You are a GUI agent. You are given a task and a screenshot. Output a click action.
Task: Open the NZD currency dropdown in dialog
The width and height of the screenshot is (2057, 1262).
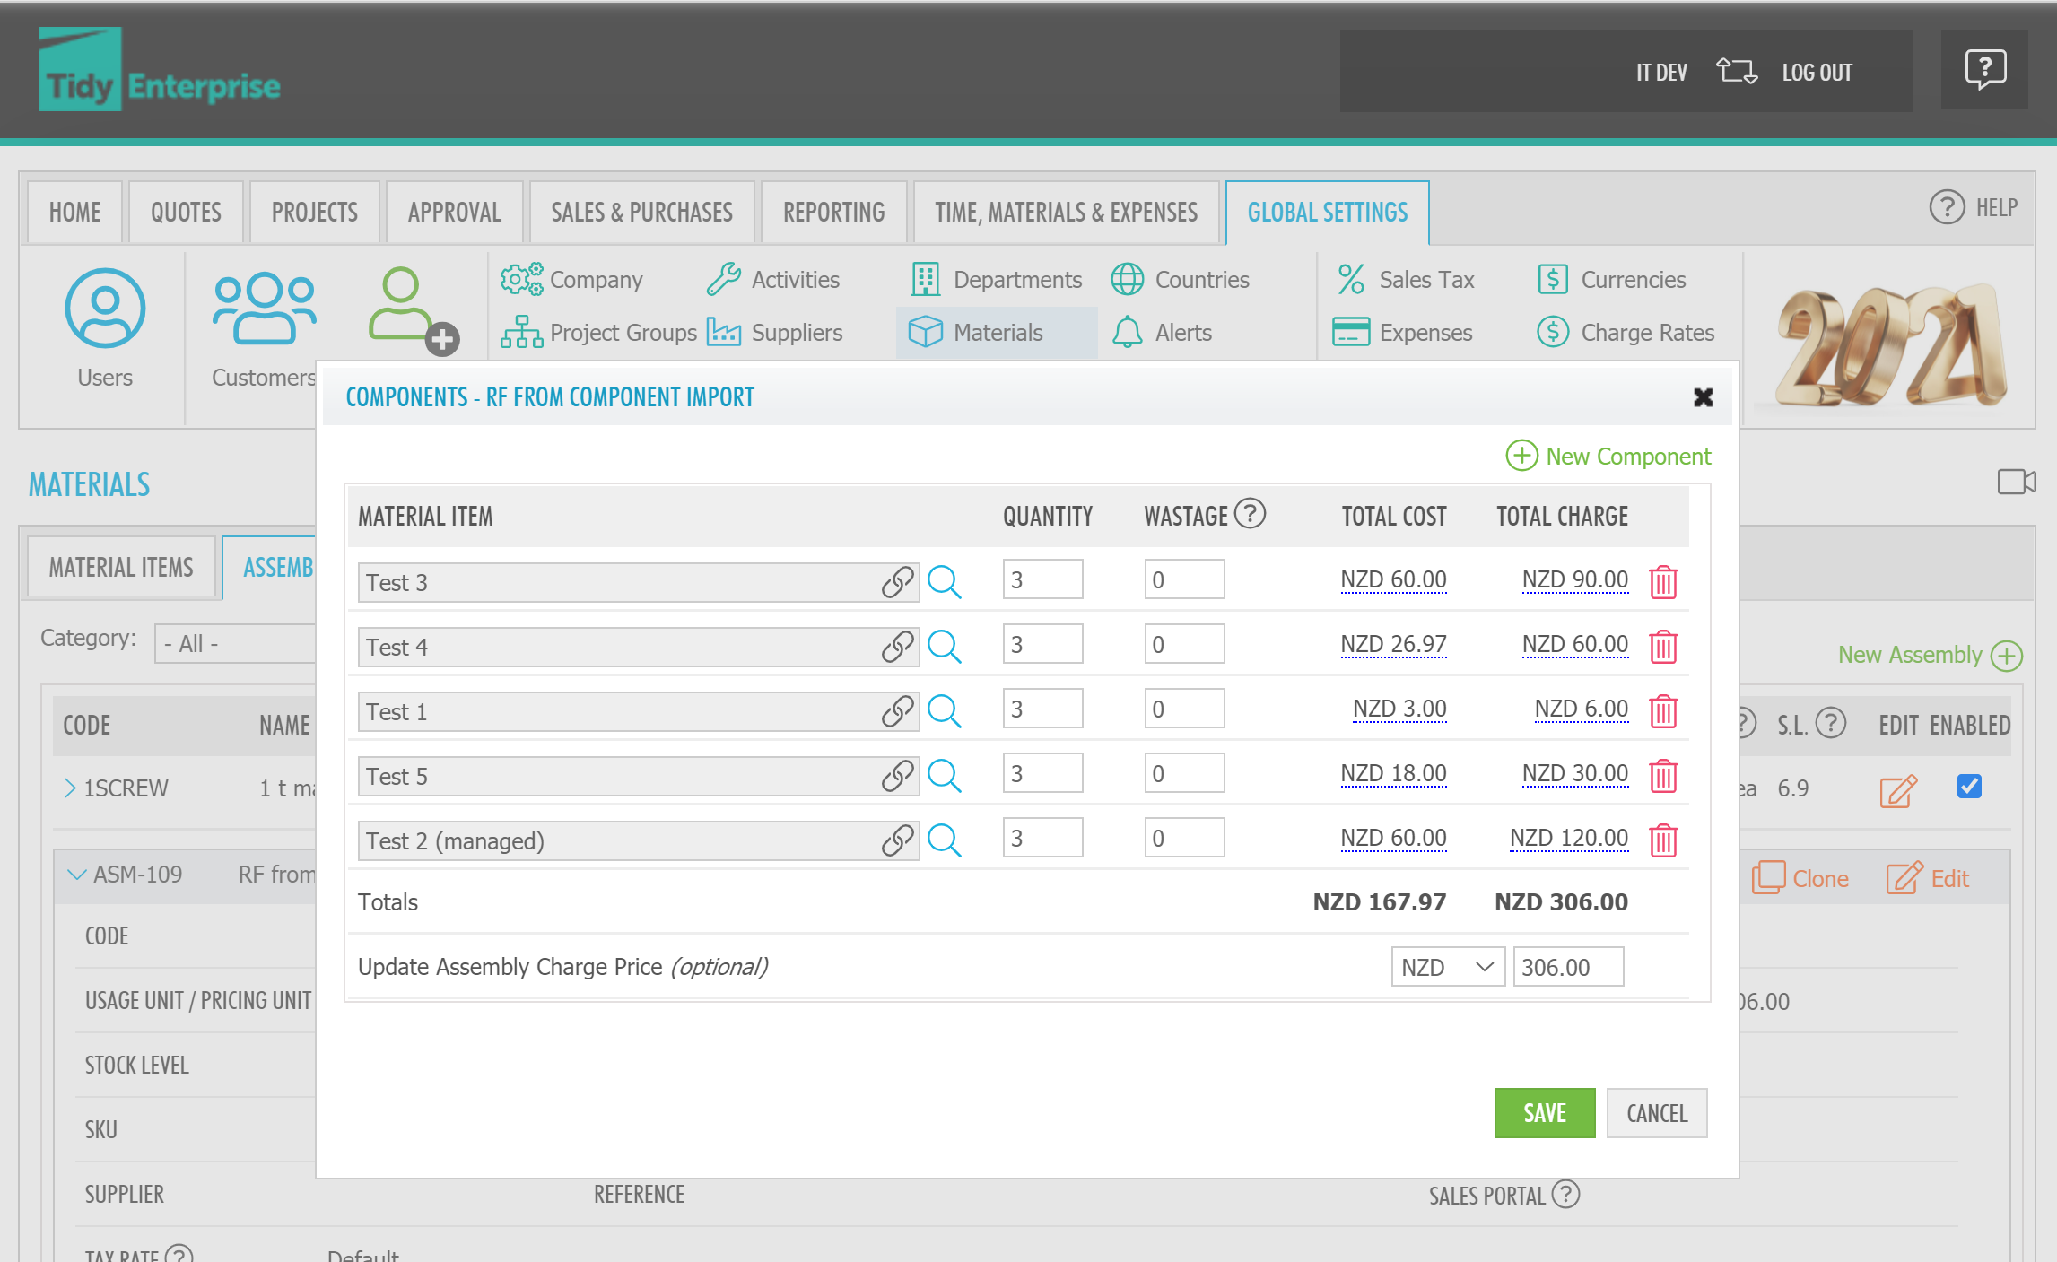tap(1447, 967)
